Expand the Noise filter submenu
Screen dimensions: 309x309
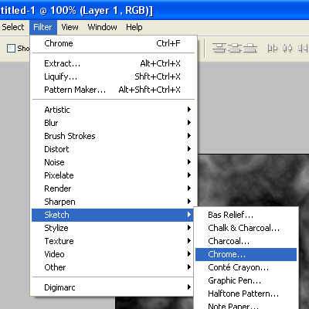click(113, 162)
